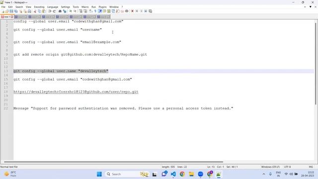
Task: Open the Encoding menu
Action: click(x=39, y=7)
